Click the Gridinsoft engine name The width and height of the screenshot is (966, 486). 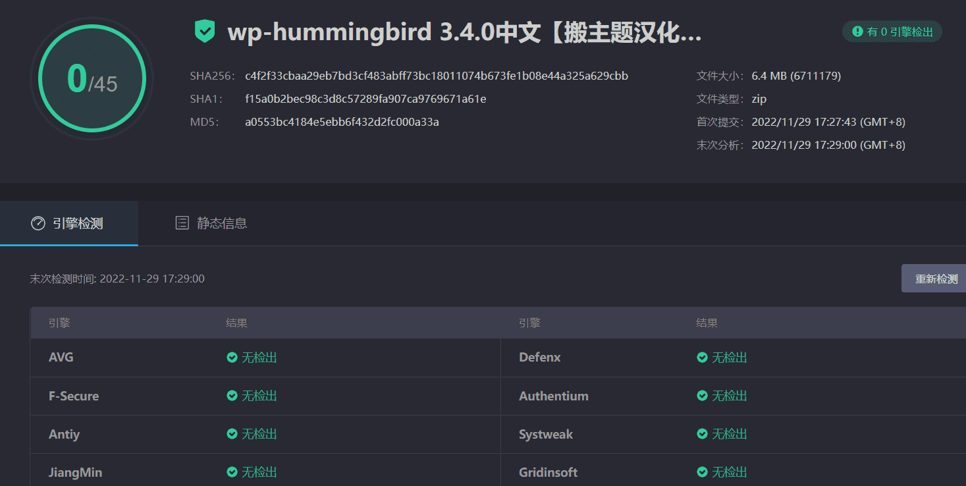[x=548, y=472]
